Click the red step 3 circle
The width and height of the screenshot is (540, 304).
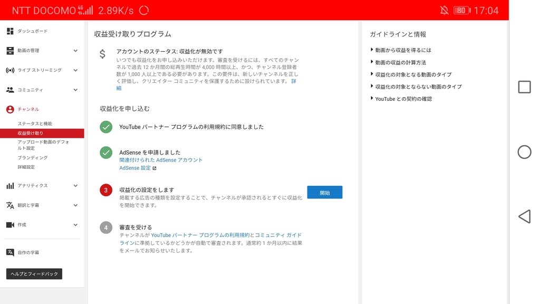(106, 190)
